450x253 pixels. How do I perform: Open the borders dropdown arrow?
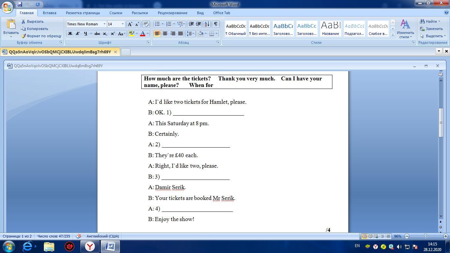click(x=216, y=34)
